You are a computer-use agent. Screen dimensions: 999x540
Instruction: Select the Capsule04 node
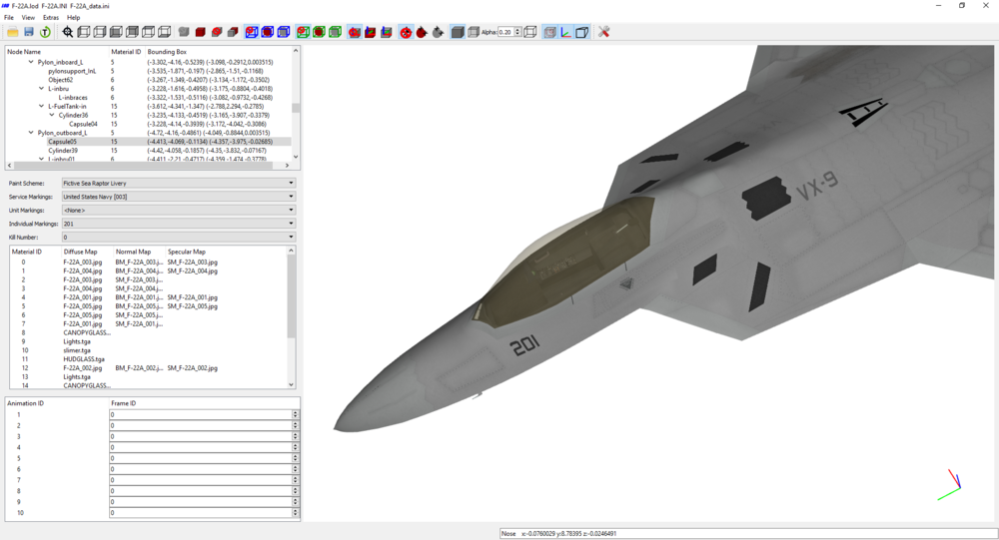pos(84,124)
